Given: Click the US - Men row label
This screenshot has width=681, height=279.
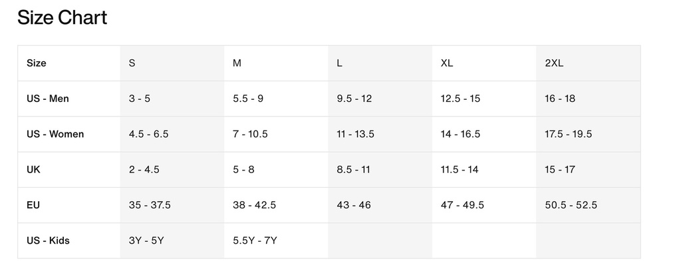Looking at the screenshot, I should coord(48,99).
